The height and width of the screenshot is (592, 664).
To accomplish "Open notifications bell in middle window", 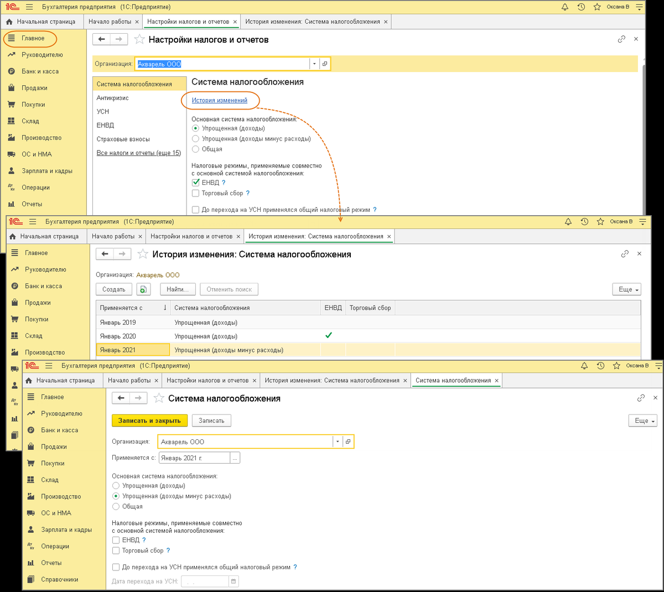I will pos(568,222).
